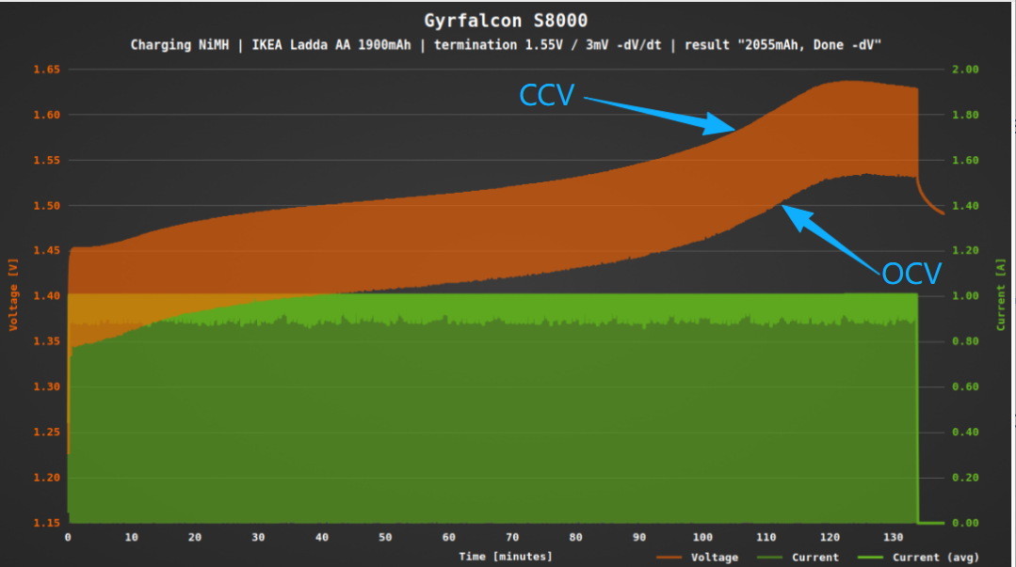Click the Gyrfalcon S8000 chart title

click(x=508, y=21)
